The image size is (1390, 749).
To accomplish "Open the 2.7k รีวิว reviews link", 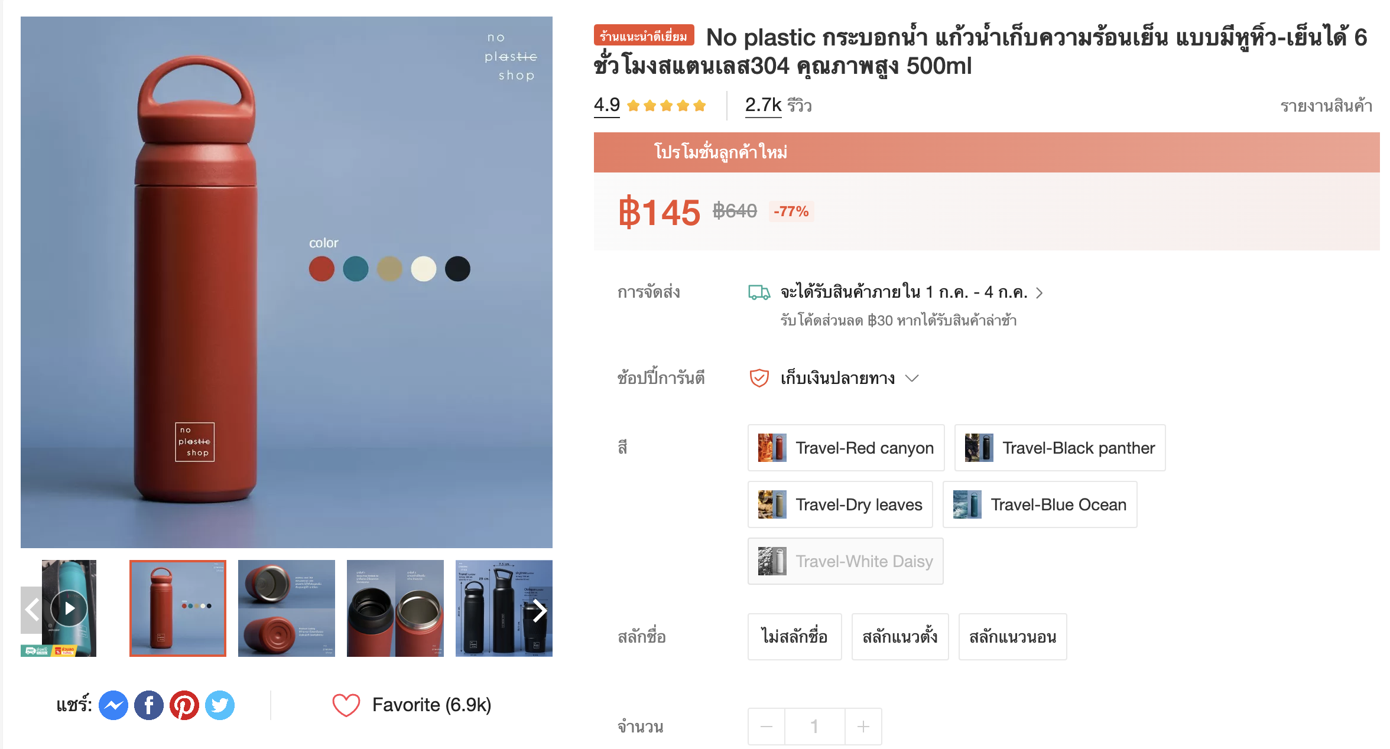I will click(x=778, y=105).
